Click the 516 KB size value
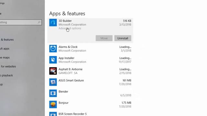 coord(127,21)
